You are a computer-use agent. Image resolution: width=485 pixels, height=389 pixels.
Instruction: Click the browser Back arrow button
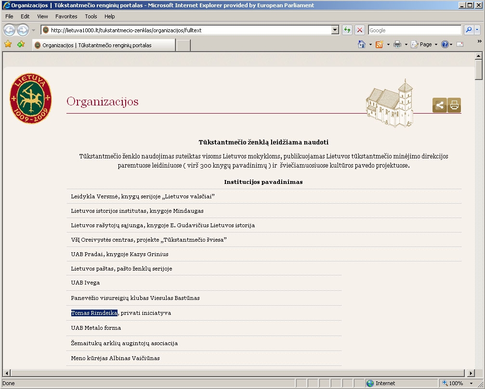pyautogui.click(x=9, y=30)
